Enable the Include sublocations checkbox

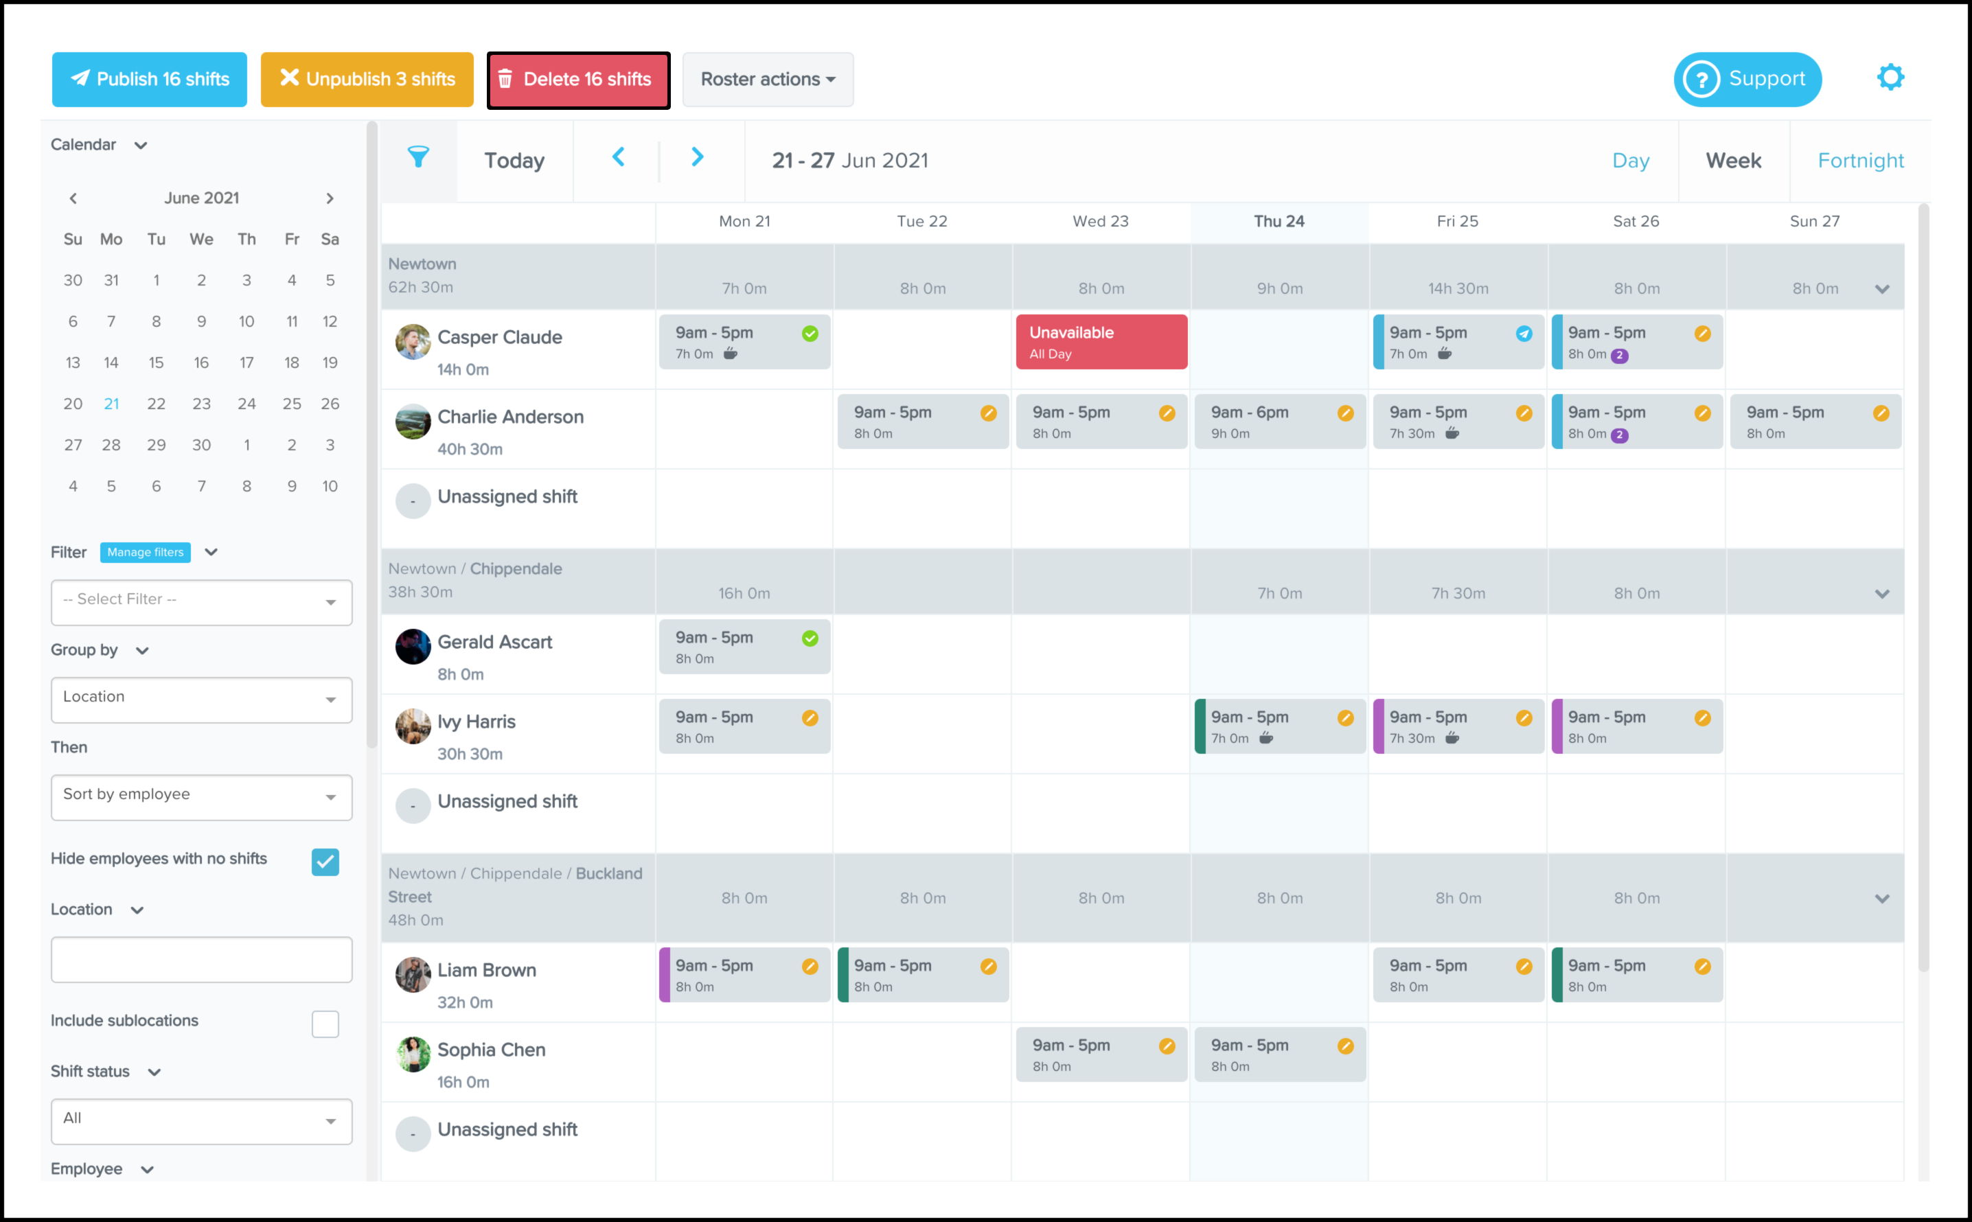click(x=325, y=1024)
